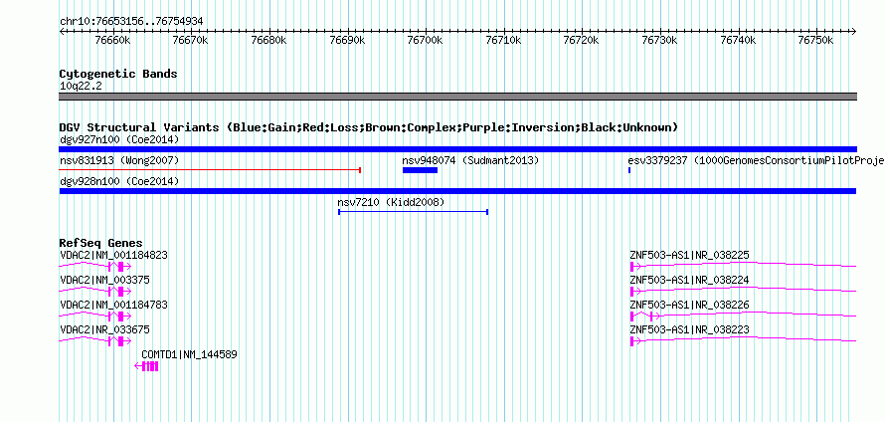Click the 76730k ruler position

(x=660, y=41)
